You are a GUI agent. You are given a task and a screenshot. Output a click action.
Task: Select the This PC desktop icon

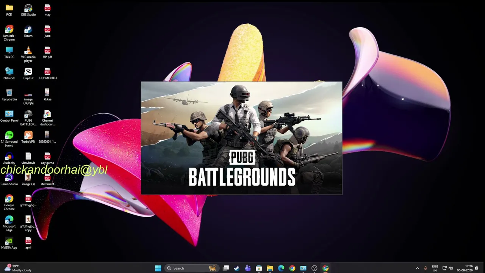point(9,53)
